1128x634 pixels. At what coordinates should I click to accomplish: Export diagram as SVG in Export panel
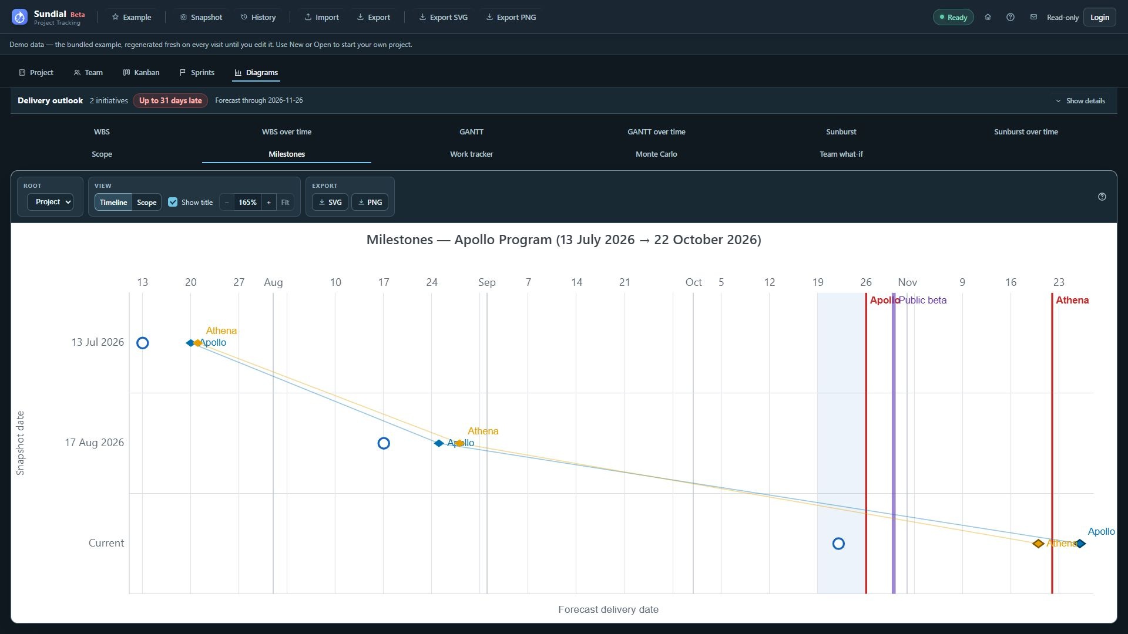[330, 203]
